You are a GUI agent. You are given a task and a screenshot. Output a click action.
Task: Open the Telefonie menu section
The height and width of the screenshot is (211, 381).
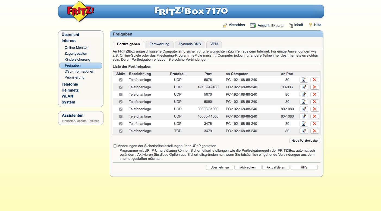coord(70,84)
